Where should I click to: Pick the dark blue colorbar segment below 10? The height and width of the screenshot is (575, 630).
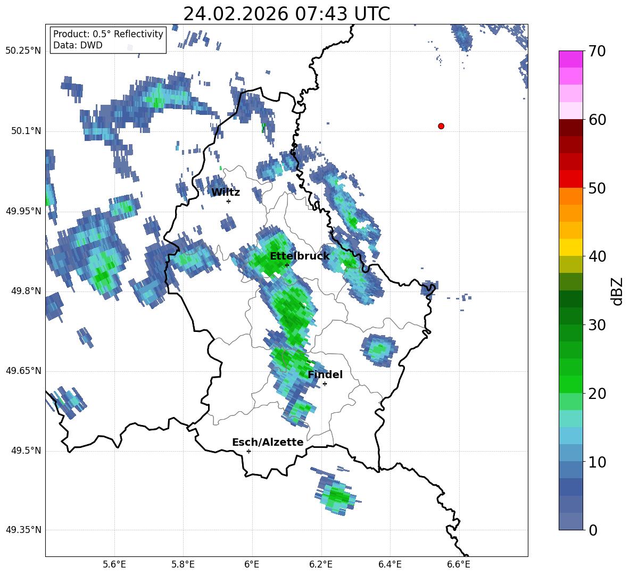click(x=570, y=487)
